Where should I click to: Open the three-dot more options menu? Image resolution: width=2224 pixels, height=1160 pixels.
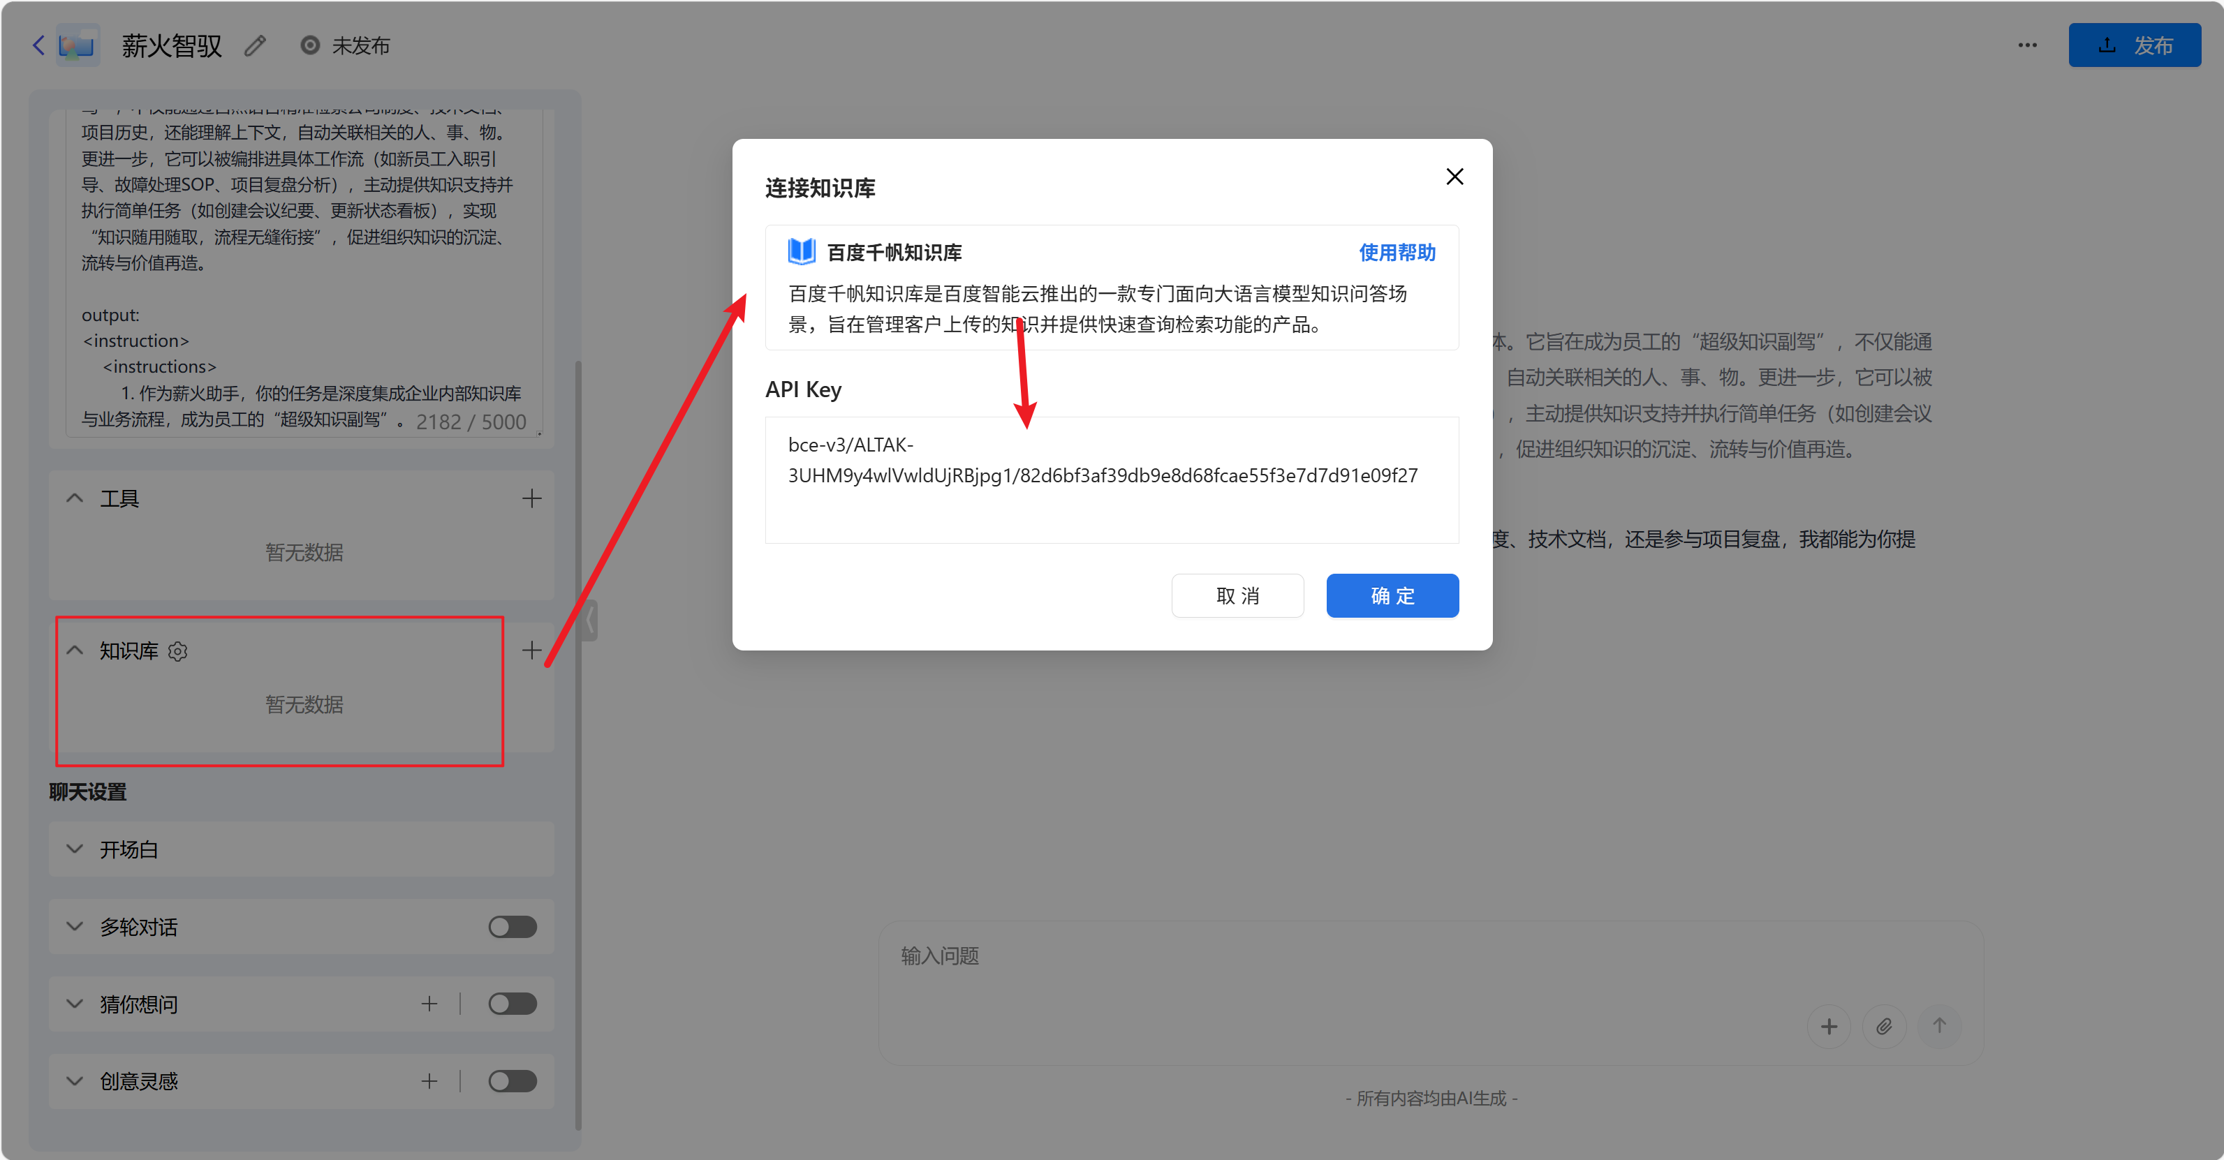click(x=2027, y=45)
